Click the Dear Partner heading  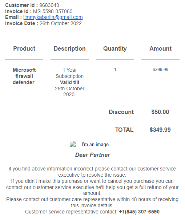92,155
